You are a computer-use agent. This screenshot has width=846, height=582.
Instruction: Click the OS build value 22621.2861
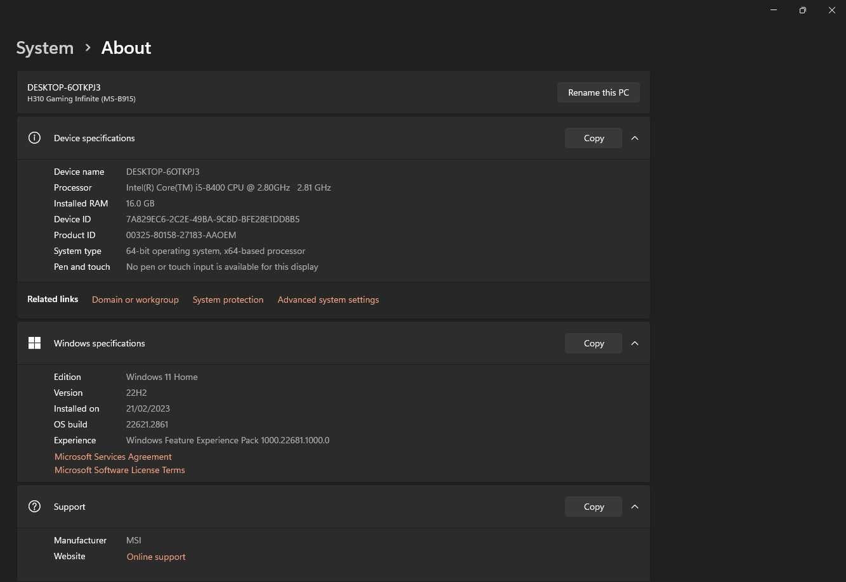point(147,424)
